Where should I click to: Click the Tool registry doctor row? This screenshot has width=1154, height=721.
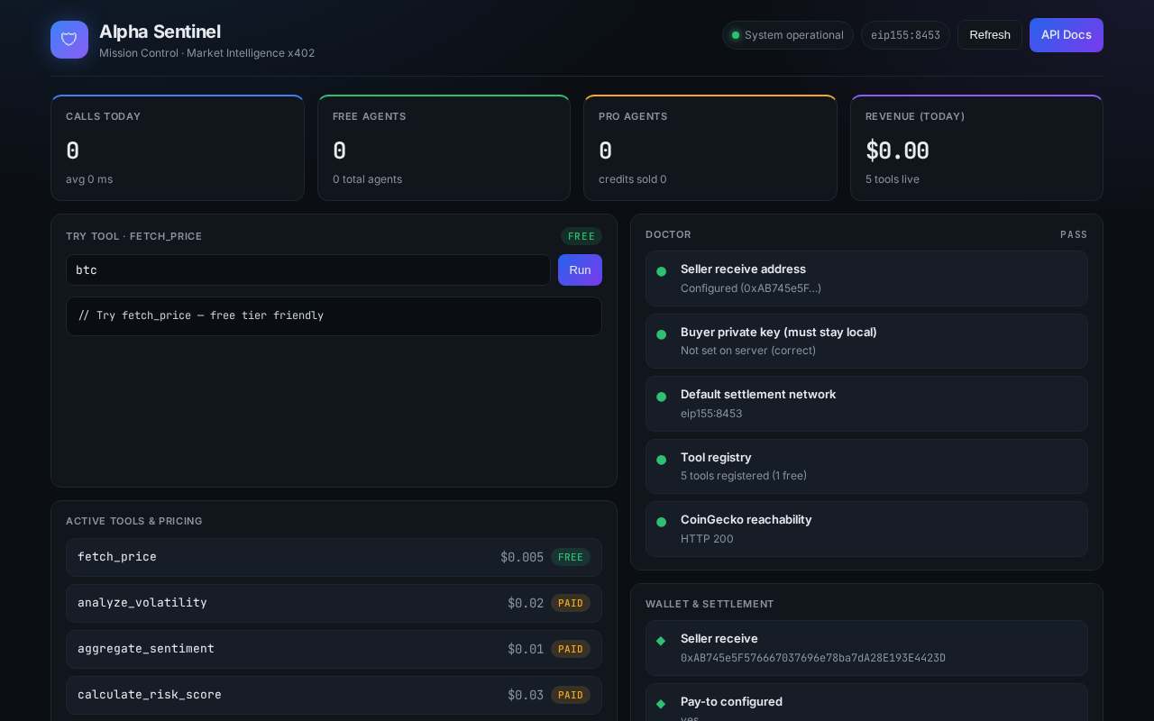pos(866,466)
